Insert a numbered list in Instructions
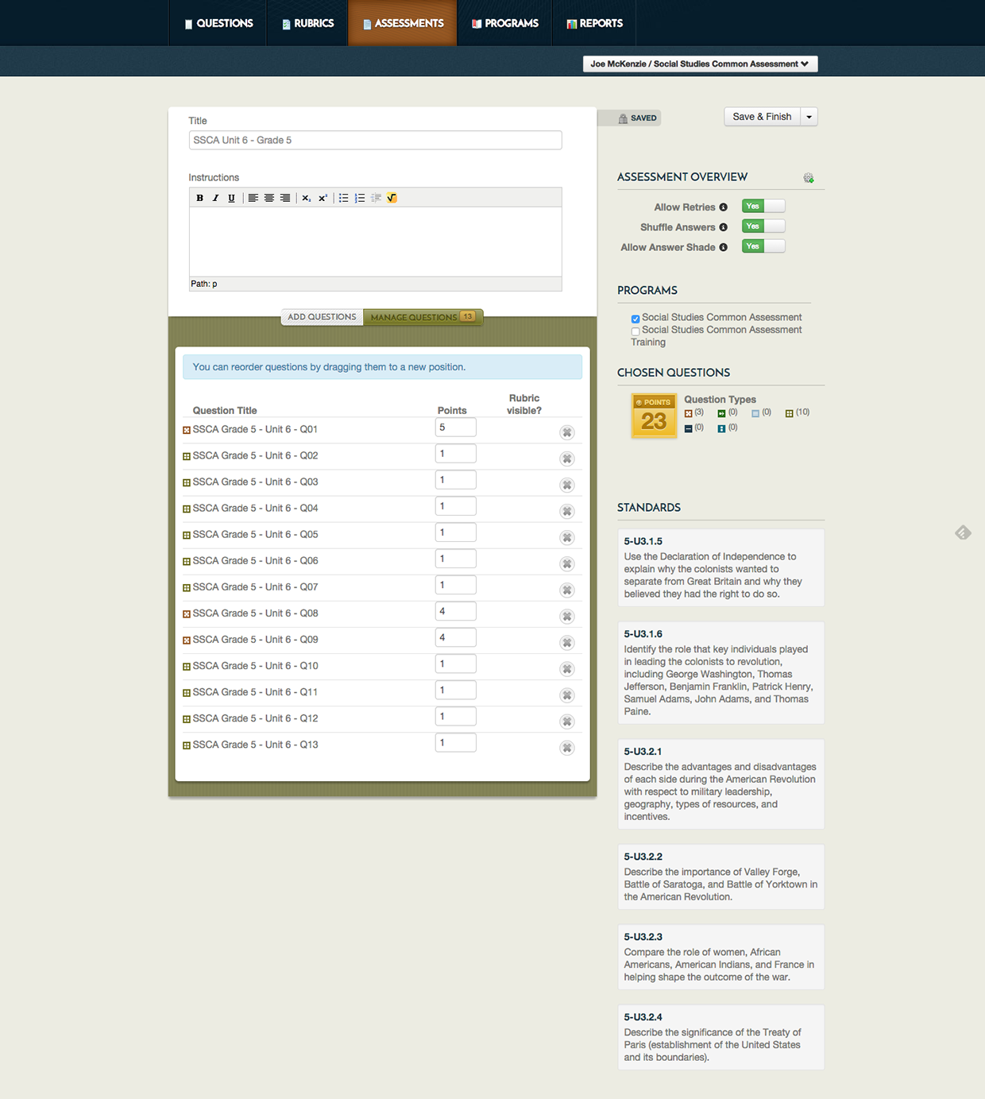Image resolution: width=985 pixels, height=1099 pixels. pos(360,198)
